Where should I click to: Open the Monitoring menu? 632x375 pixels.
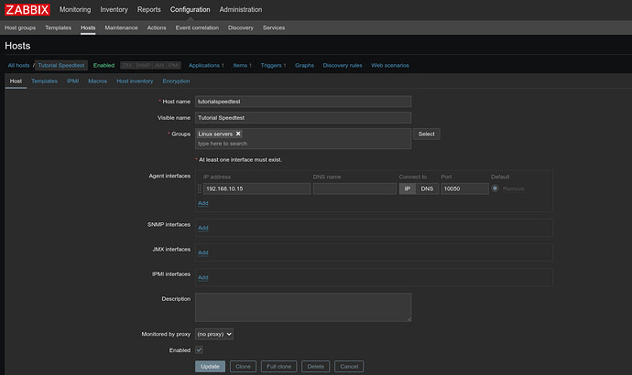[x=75, y=9]
